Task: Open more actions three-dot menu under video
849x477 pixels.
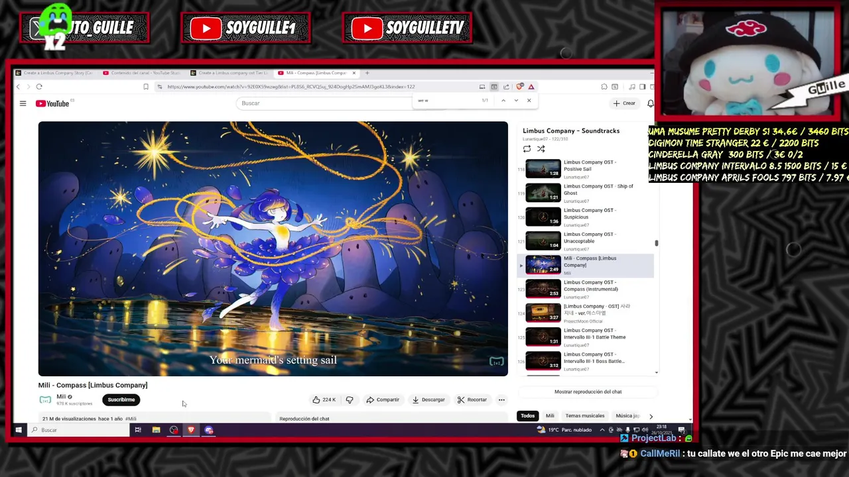Action: click(501, 399)
